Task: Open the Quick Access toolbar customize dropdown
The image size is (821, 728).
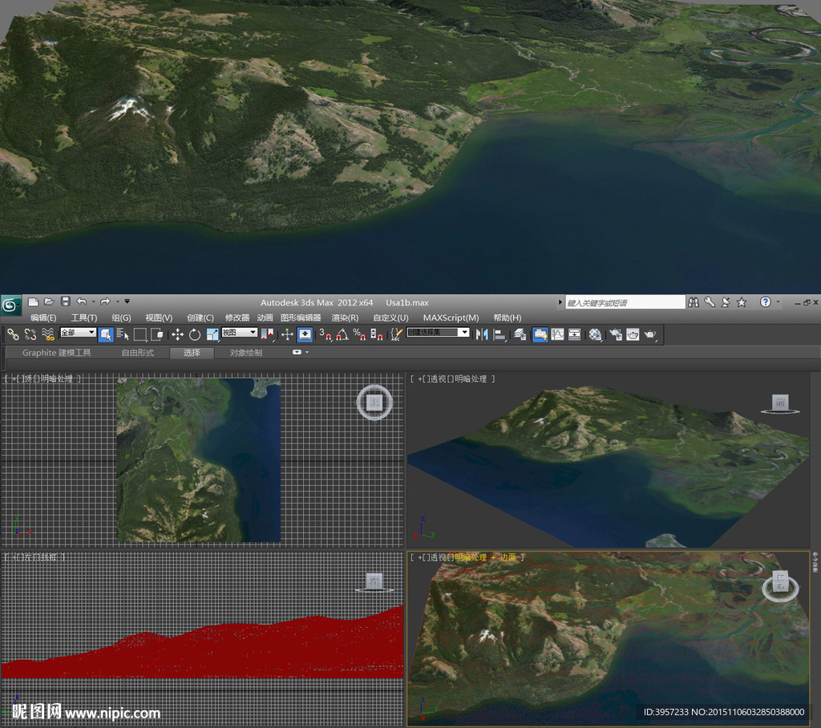Action: pos(127,301)
